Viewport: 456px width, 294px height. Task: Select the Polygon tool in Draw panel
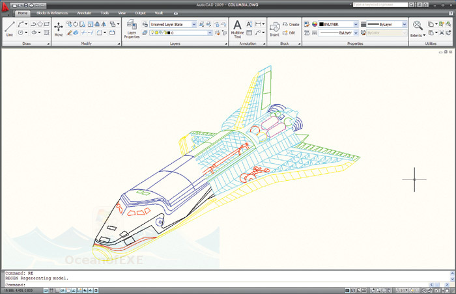pos(40,24)
